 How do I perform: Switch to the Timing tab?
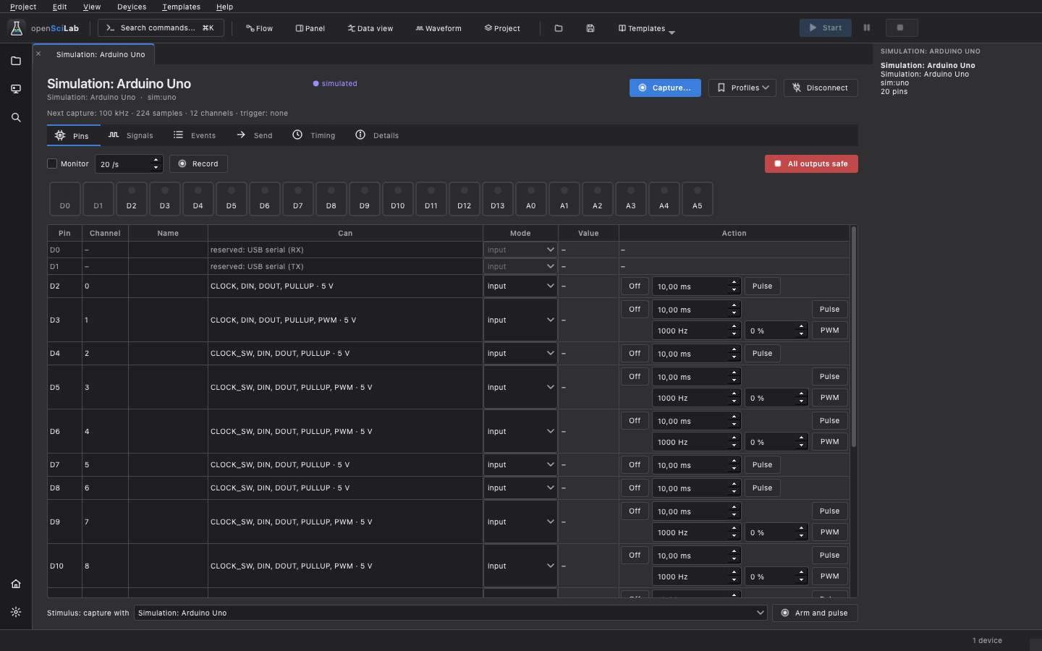[314, 135]
